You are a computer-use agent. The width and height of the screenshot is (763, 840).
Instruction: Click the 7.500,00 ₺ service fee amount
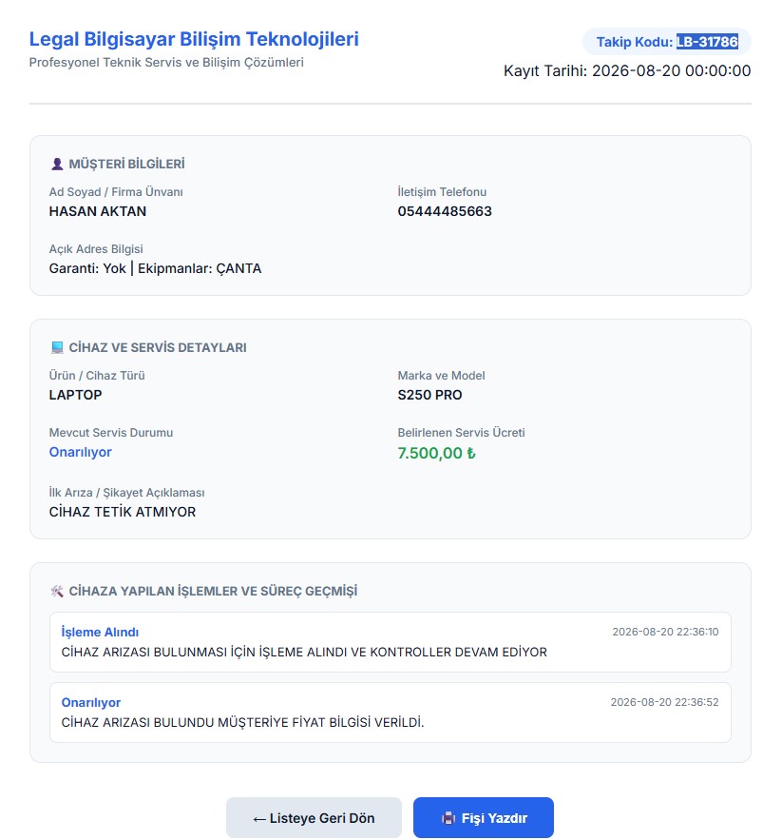[436, 453]
